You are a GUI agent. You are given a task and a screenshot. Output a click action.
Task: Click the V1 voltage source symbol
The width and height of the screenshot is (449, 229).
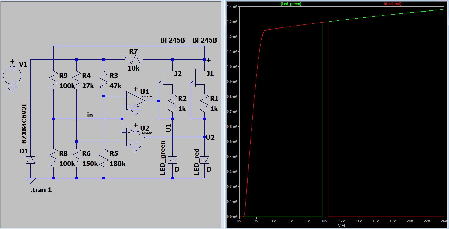[12, 75]
